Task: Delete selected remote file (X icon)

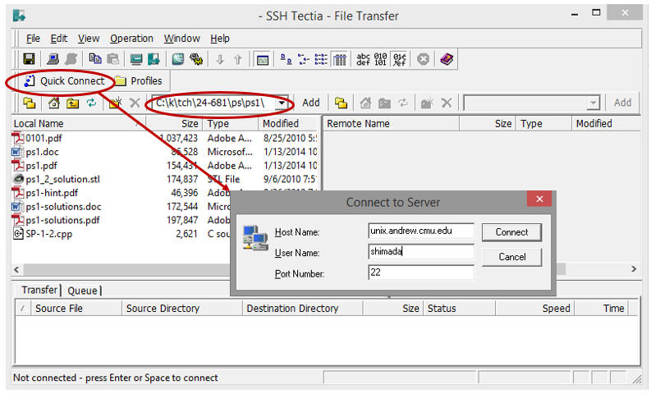Action: pos(447,103)
